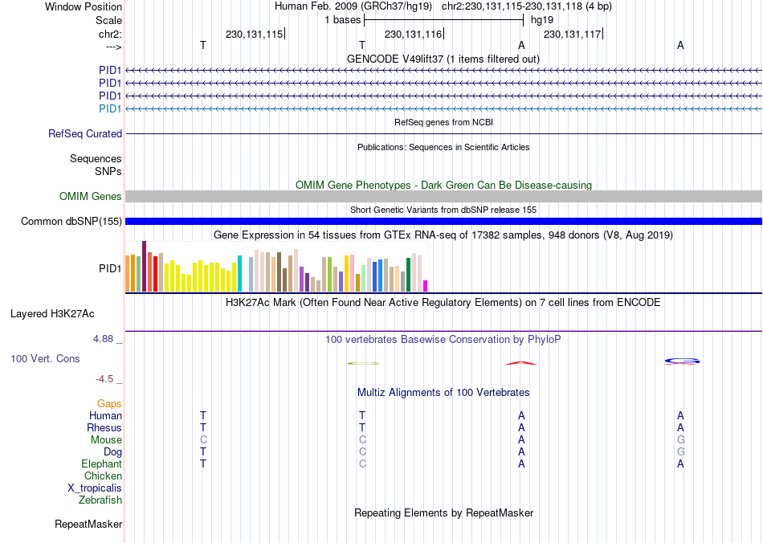Click the OMIM Gene Phenotypes track title
Screen dimensions: 763x543
pyautogui.click(x=443, y=185)
